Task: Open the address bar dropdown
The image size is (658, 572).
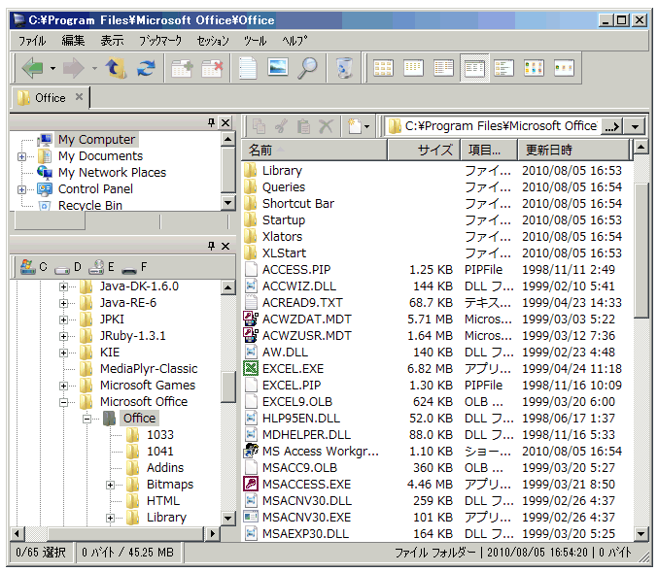Action: click(635, 126)
